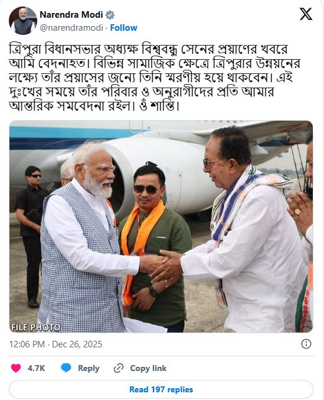Open the @narendramodi handle link
This screenshot has height=400, width=324.
(x=71, y=28)
